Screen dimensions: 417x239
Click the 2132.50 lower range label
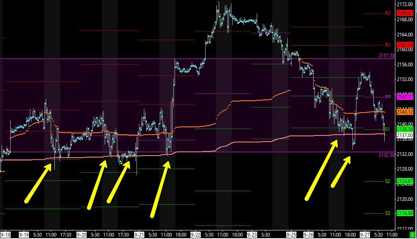[386, 155]
